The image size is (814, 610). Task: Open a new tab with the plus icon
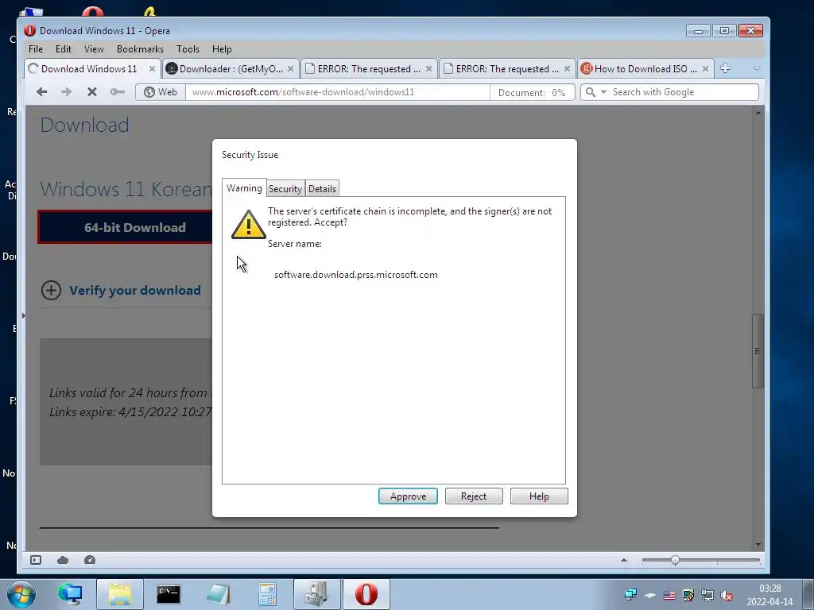coord(725,68)
